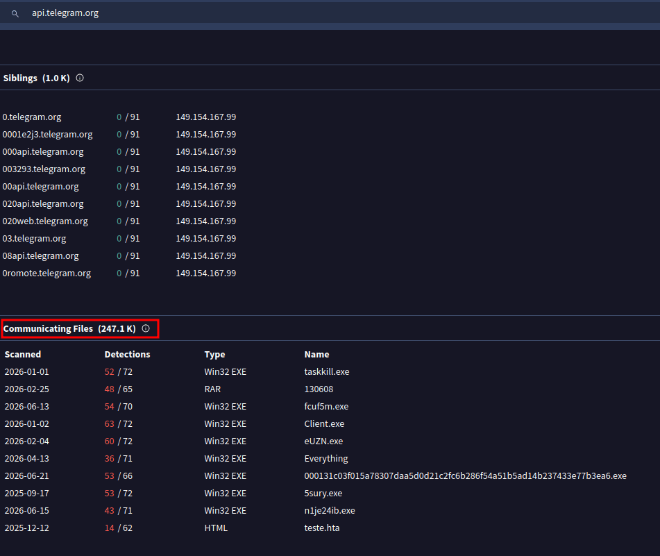Click the Communicating Files (247.1 K) heading
The image size is (660, 556).
click(x=69, y=328)
